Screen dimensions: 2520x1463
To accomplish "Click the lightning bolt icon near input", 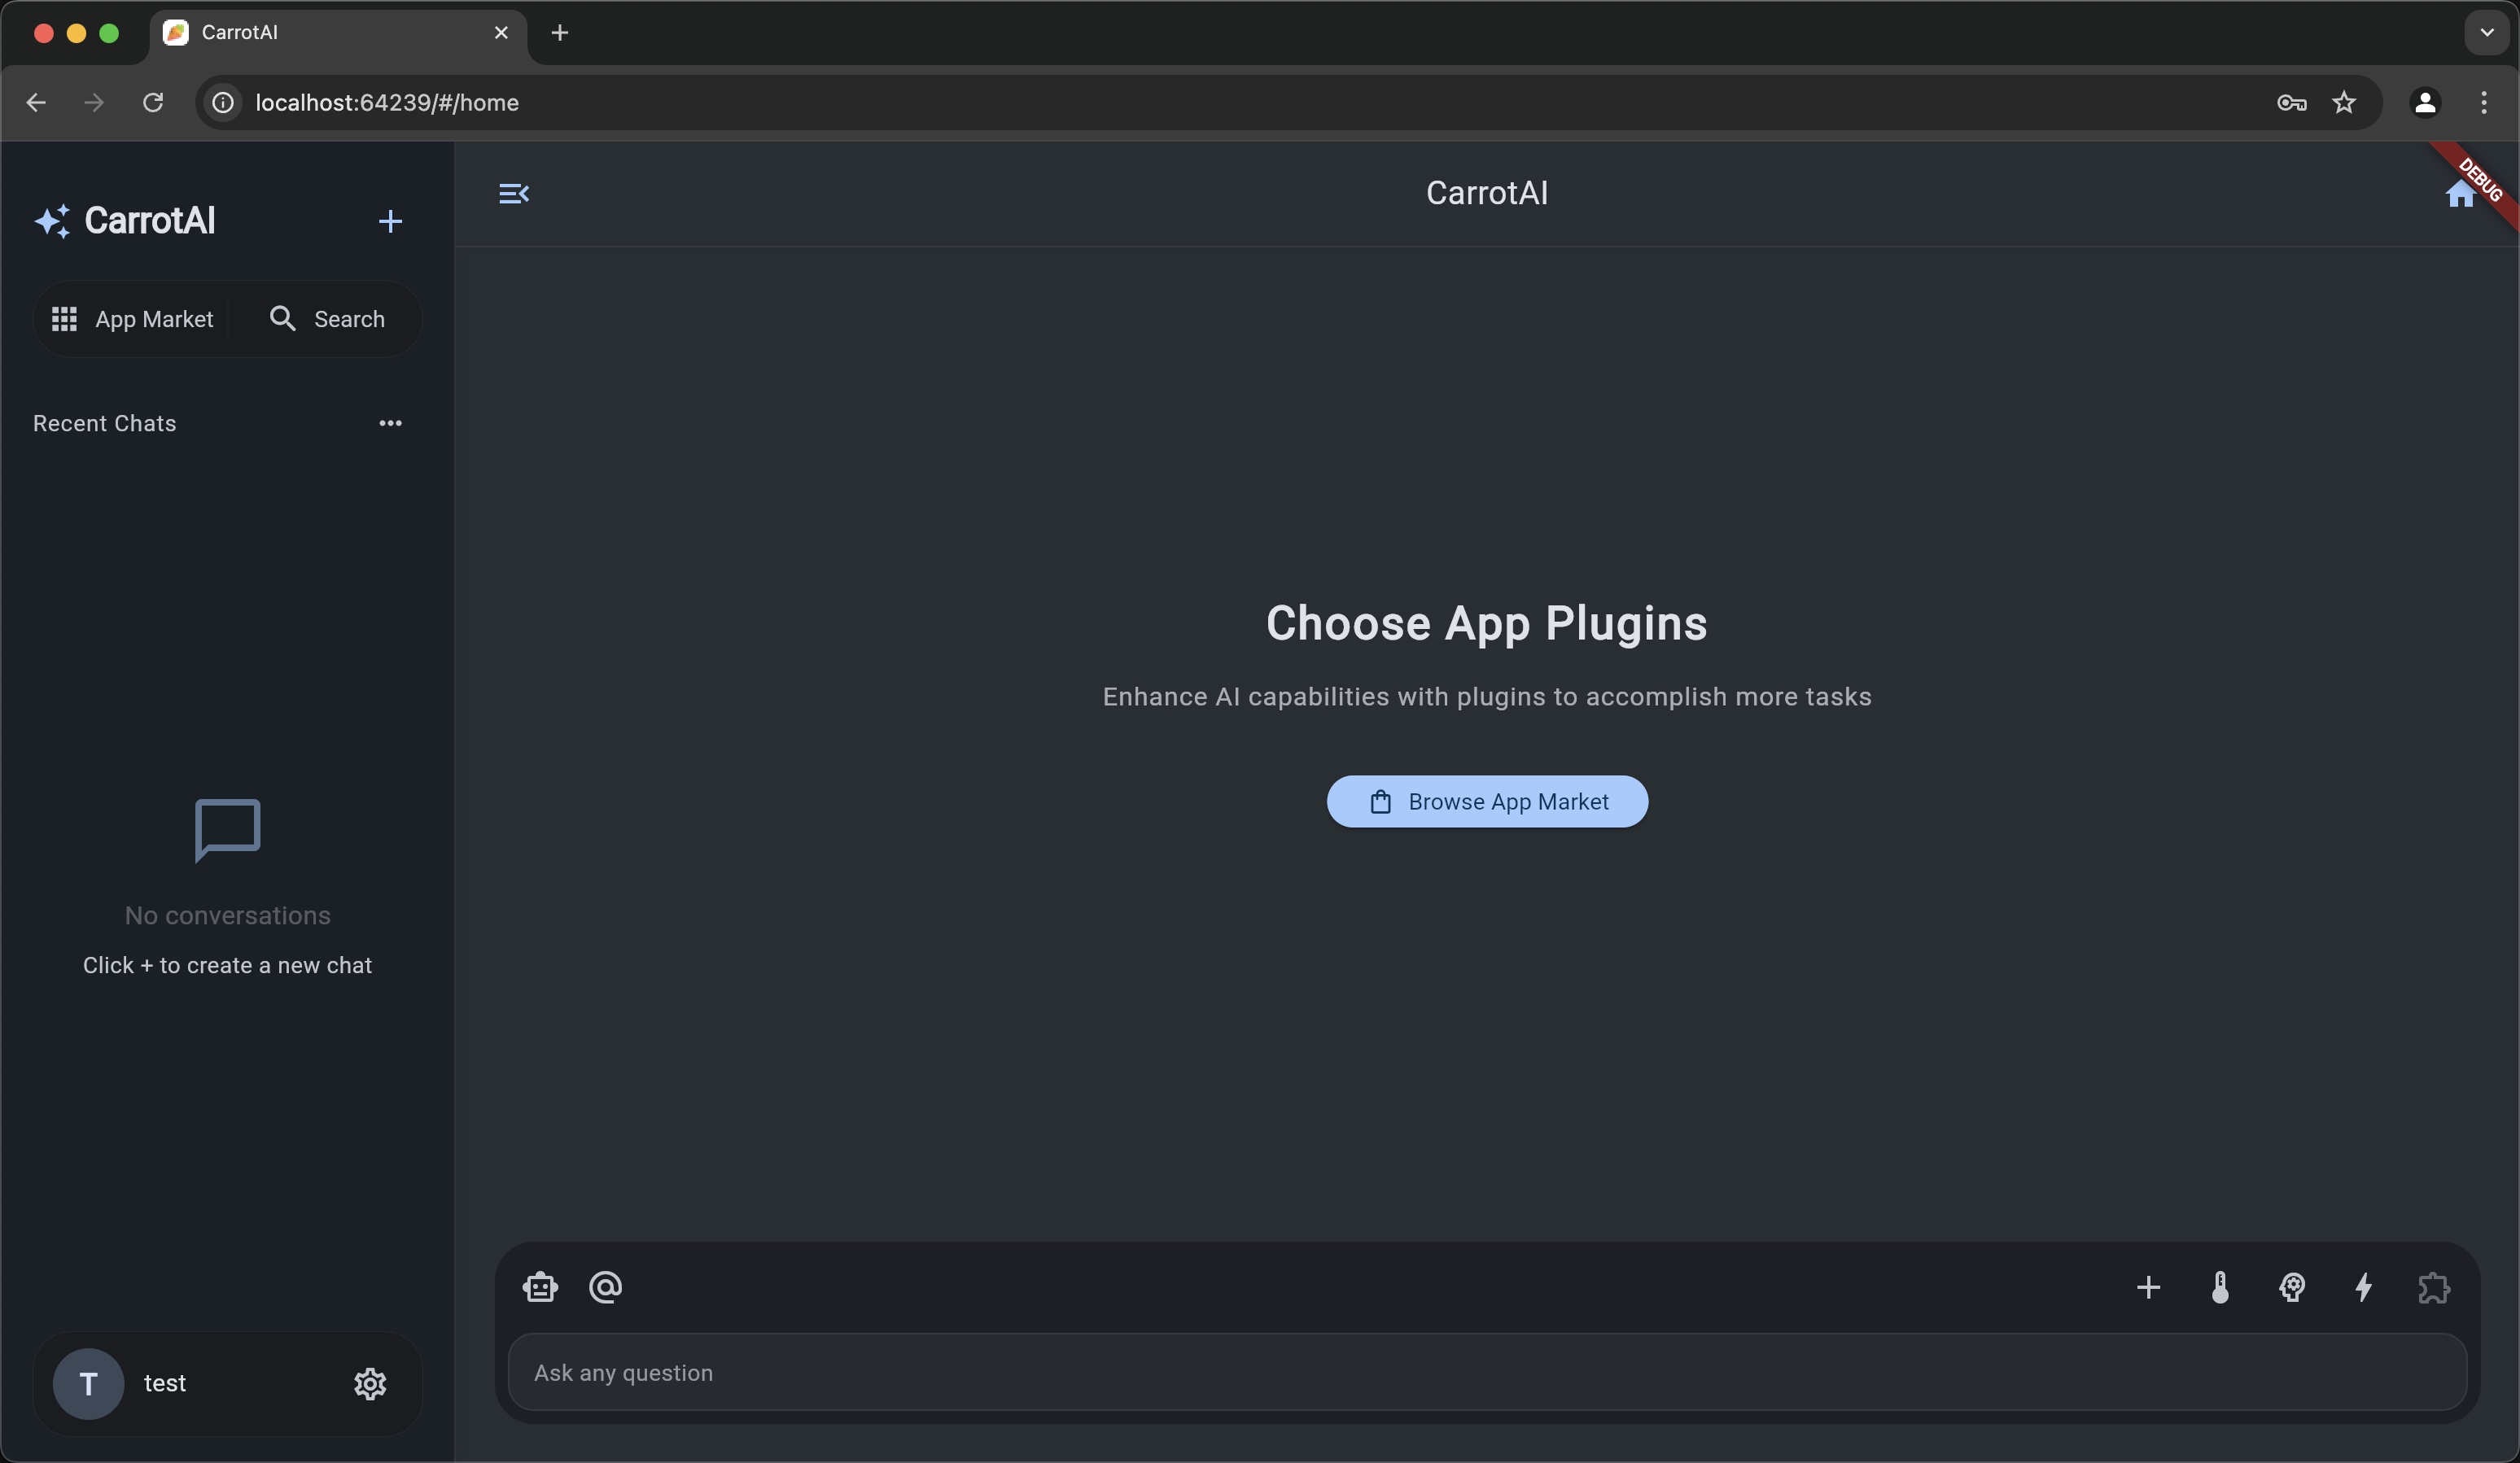I will point(2363,1287).
